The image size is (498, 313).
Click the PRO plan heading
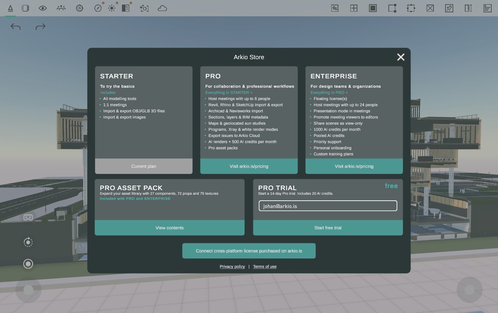(213, 76)
